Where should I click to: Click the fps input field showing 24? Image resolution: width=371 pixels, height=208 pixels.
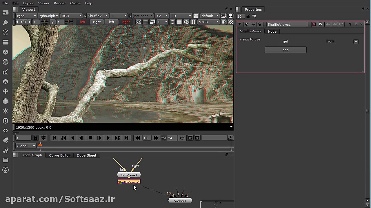point(172,138)
